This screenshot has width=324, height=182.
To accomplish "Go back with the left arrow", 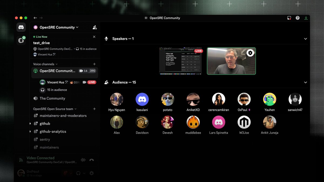I will tap(35, 18).
